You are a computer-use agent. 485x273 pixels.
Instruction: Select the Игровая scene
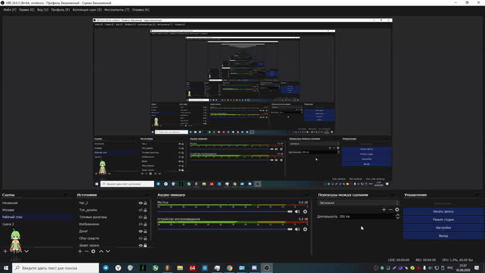(37, 210)
